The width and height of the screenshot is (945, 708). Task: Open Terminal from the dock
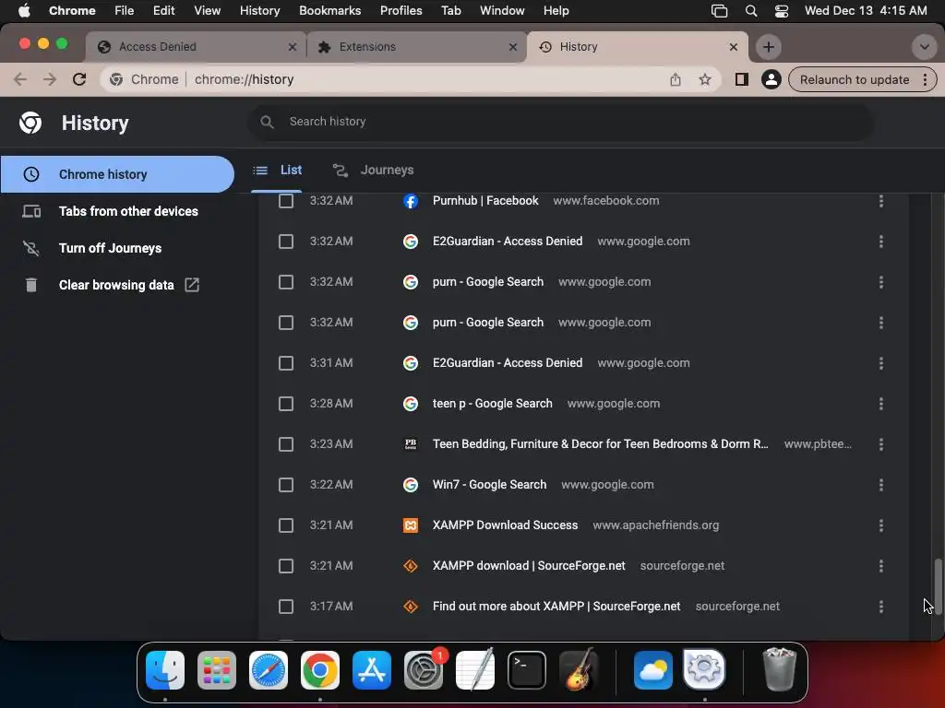[x=527, y=669]
